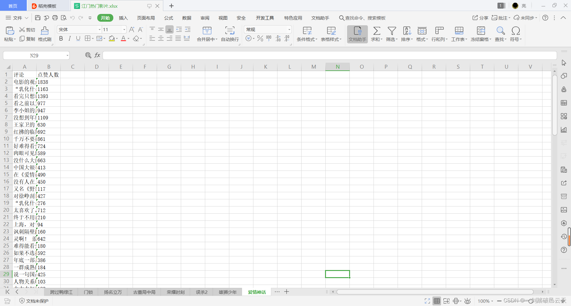
Task: Decrease font size with the smaller A icon
Action: tap(141, 29)
